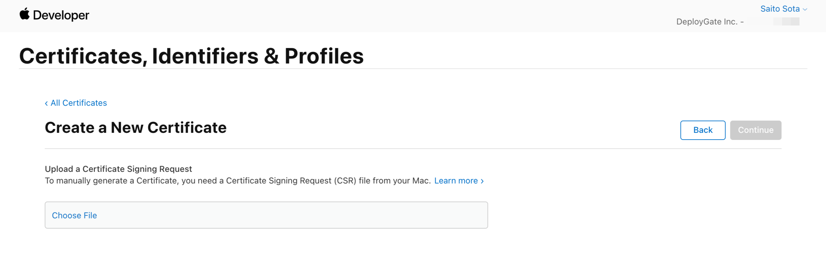Click the Create a New Certificate heading

click(x=135, y=128)
